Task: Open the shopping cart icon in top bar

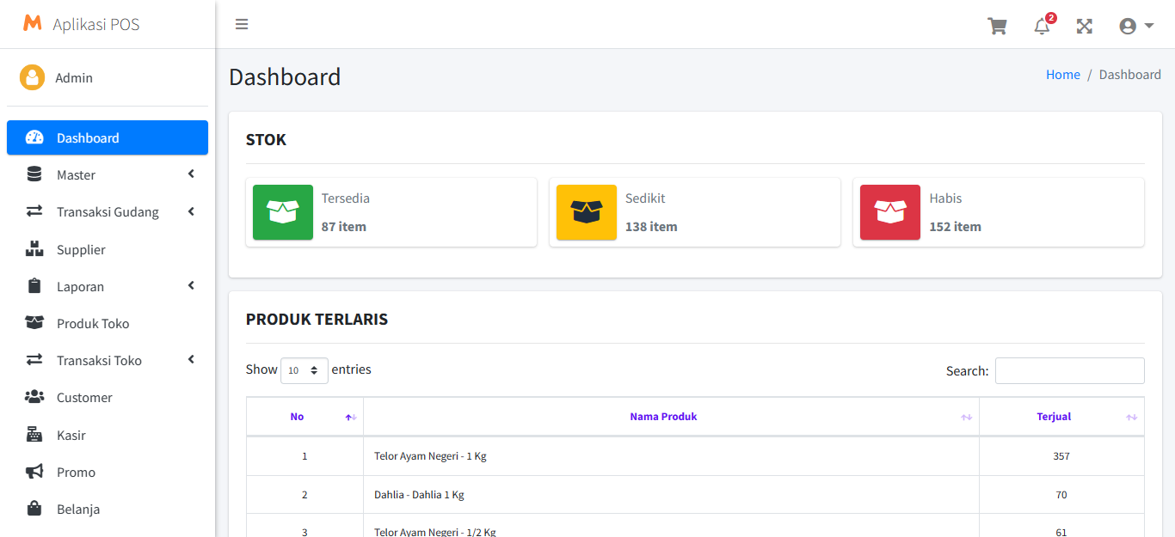Action: (x=997, y=26)
